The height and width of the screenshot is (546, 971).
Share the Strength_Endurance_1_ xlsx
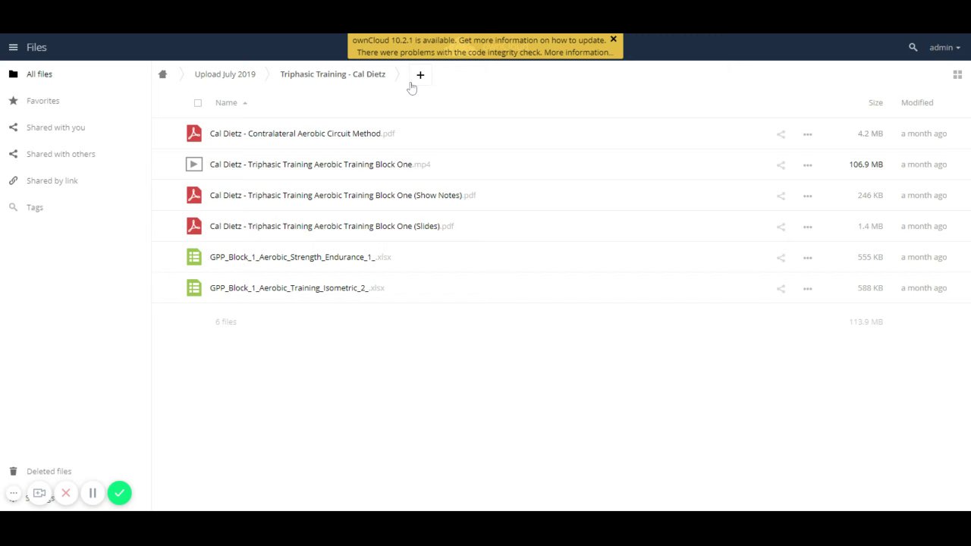coord(781,258)
